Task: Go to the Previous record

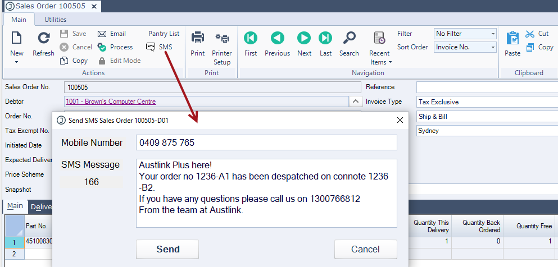Action: [x=277, y=44]
